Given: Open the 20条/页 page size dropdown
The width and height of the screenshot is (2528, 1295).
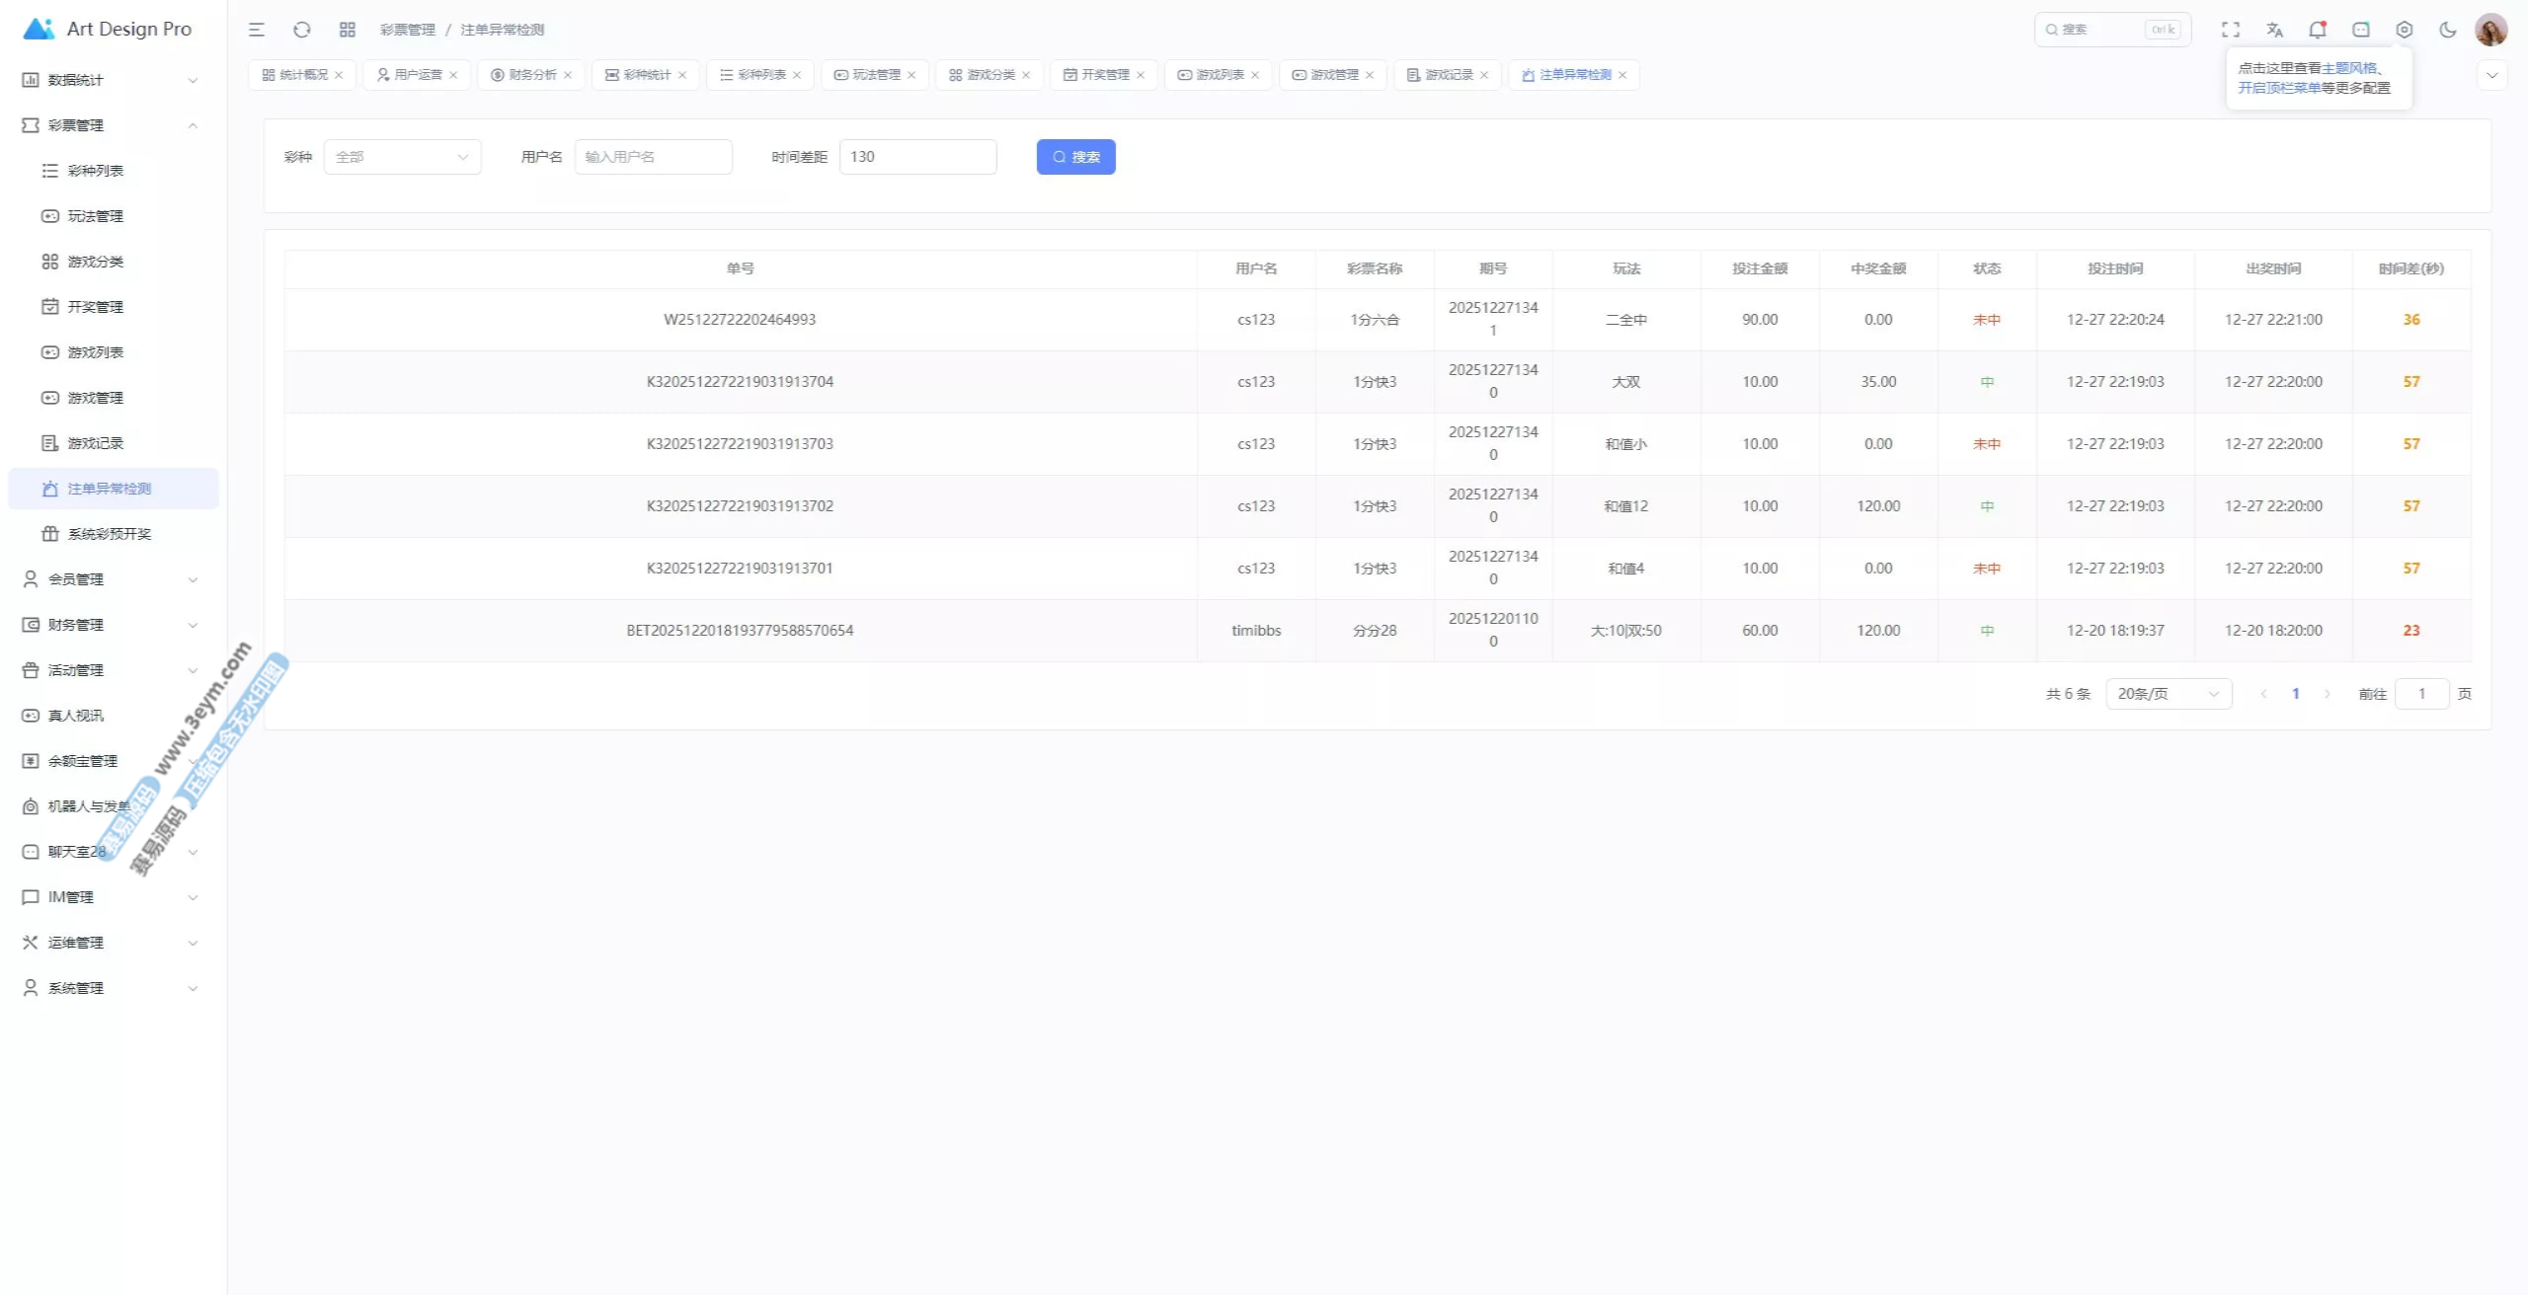Looking at the screenshot, I should [2168, 694].
